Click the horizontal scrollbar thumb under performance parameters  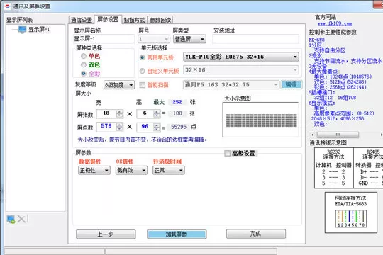pos(338,135)
